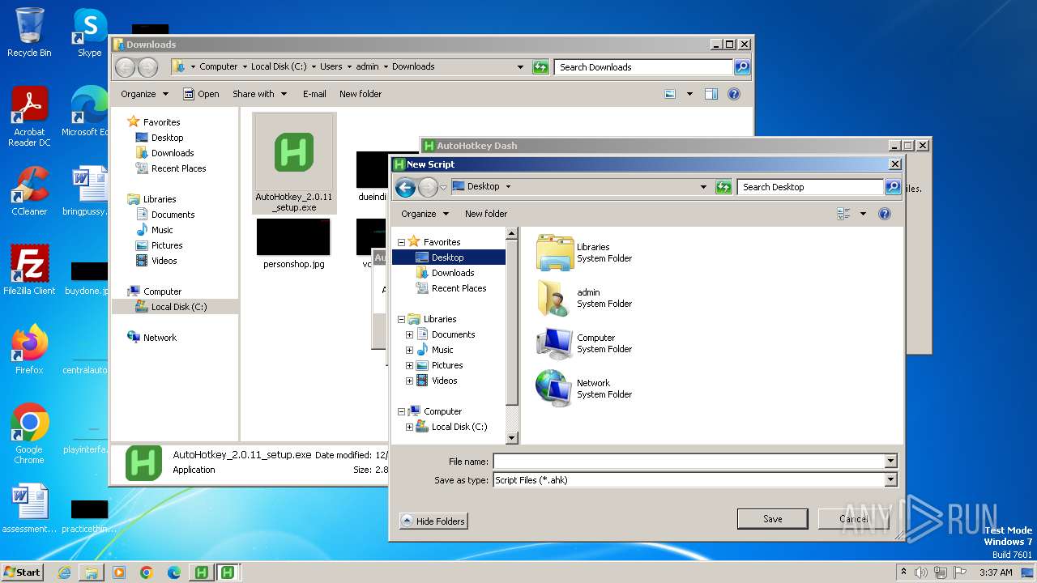Open view options dropdown arrow in dialog
The image size is (1037, 583).
(863, 214)
